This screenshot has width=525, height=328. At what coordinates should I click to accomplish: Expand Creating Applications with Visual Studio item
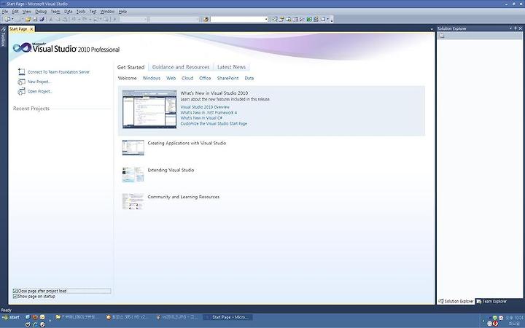tap(187, 143)
